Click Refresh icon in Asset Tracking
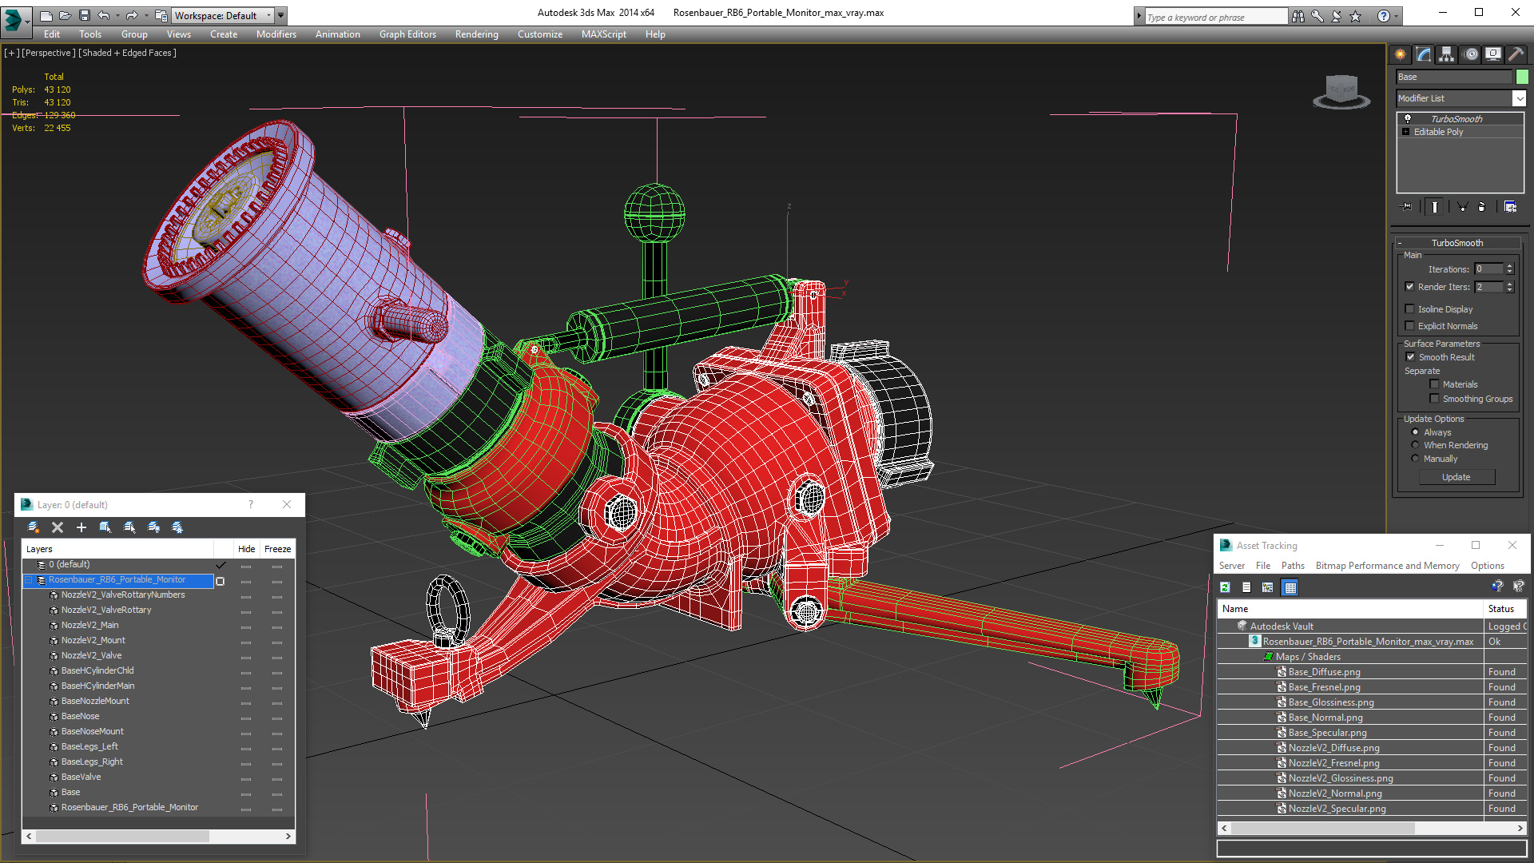The height and width of the screenshot is (863, 1534). click(x=1225, y=587)
